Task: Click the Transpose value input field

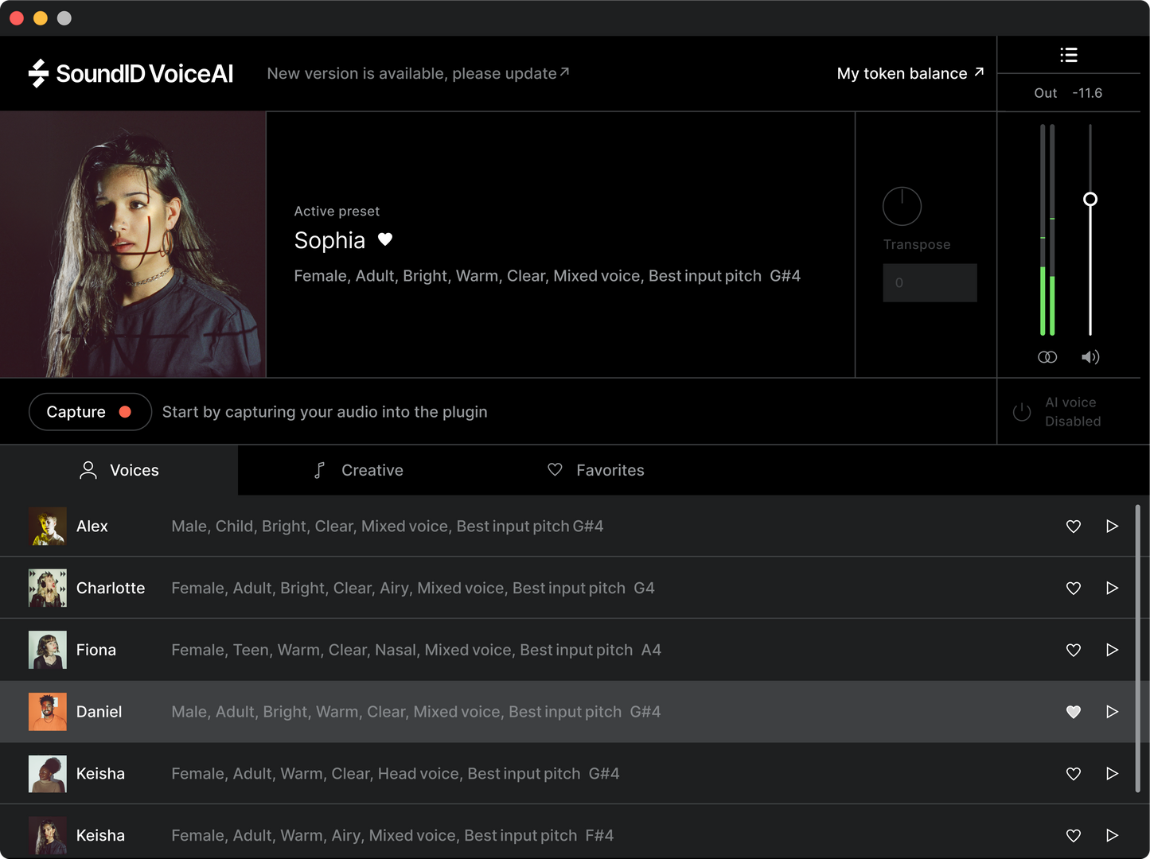Action: 930,282
